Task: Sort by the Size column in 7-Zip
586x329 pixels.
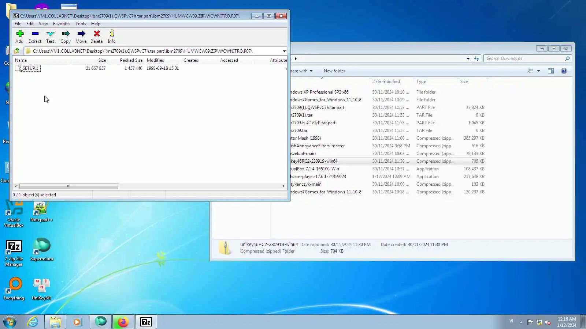Action: click(102, 60)
